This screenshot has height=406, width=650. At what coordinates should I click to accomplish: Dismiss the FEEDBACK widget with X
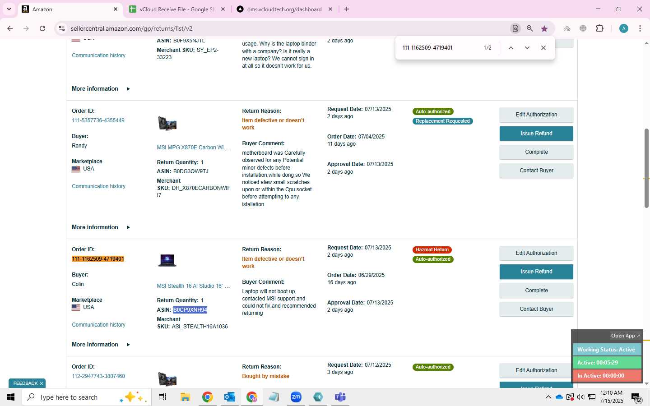(42, 383)
